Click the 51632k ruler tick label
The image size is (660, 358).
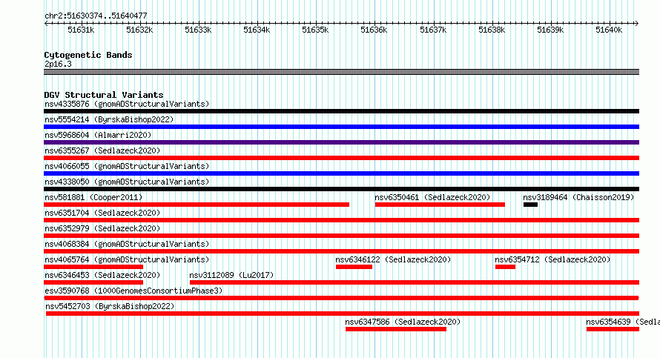click(x=139, y=30)
